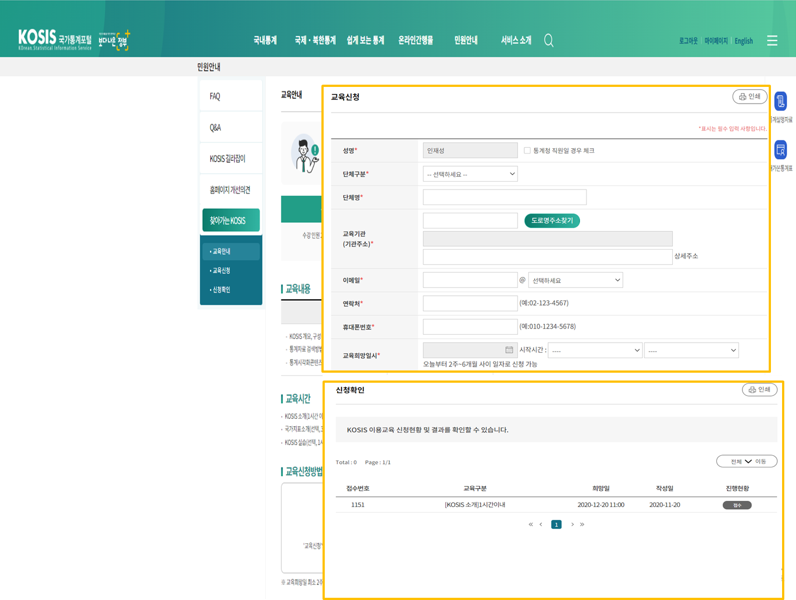Screen dimensions: 796x600
Task: Click 작성일 value 2020-11-20
Action: click(665, 505)
